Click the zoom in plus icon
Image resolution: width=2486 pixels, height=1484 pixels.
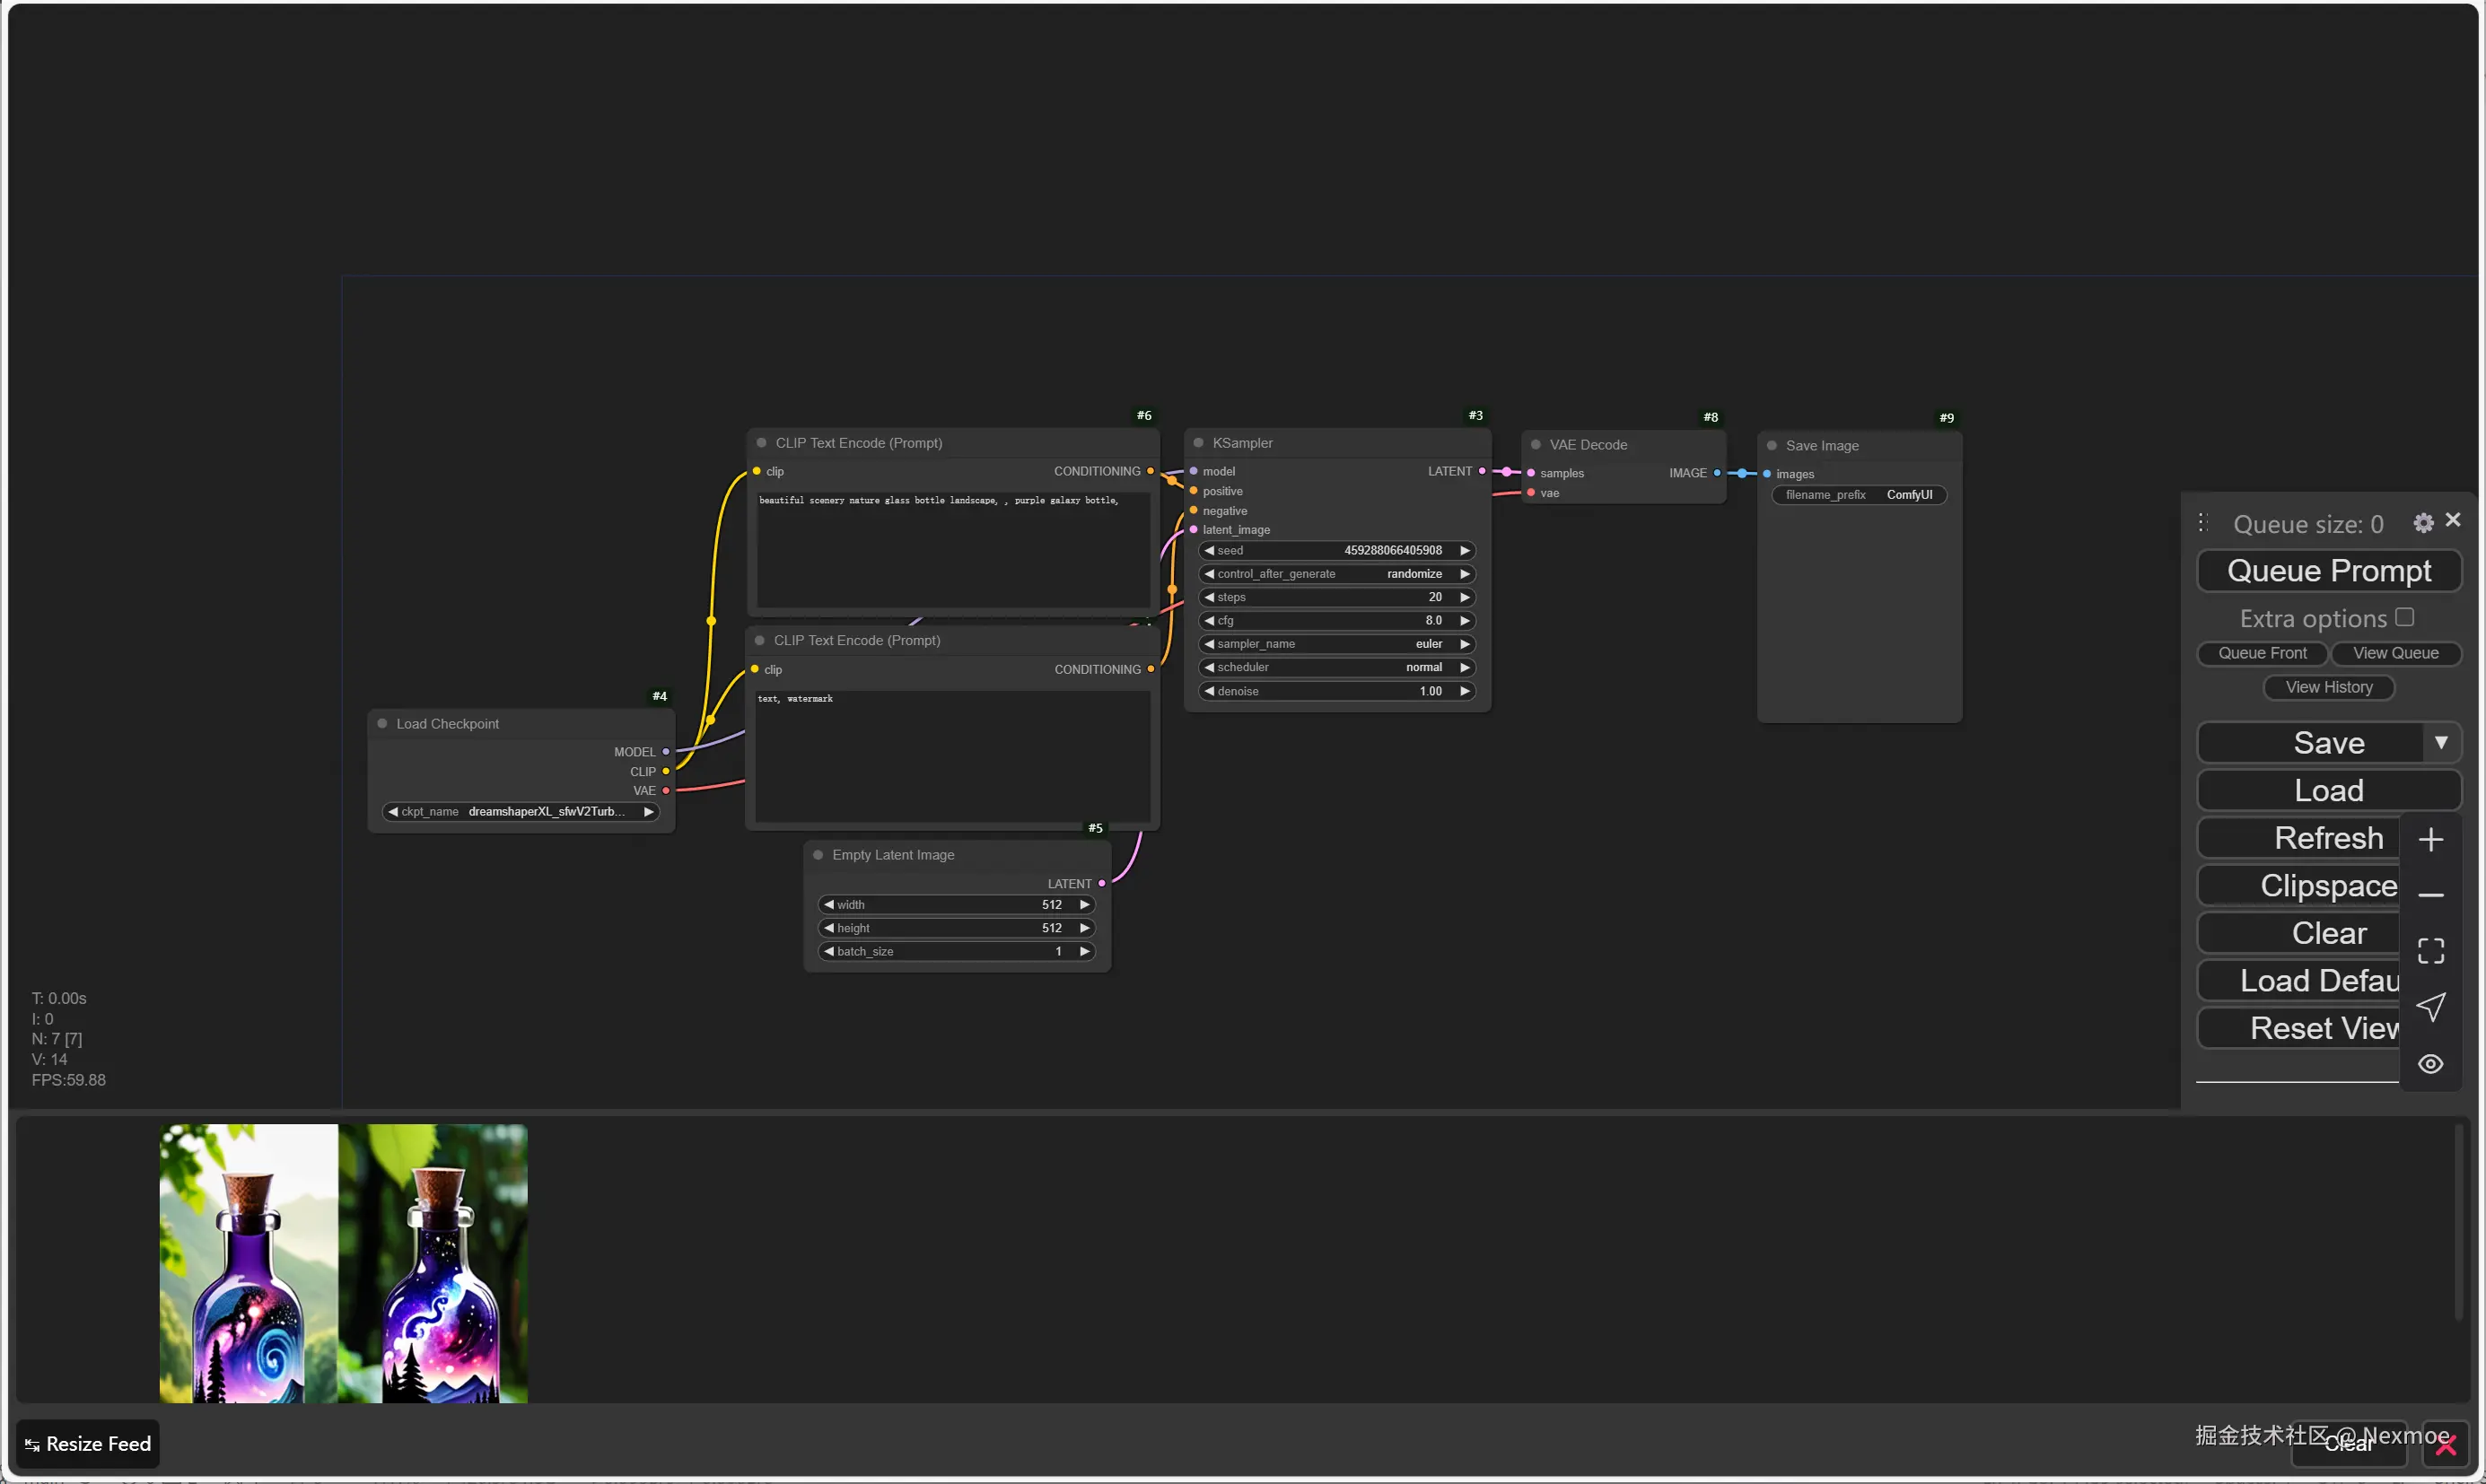tap(2430, 839)
